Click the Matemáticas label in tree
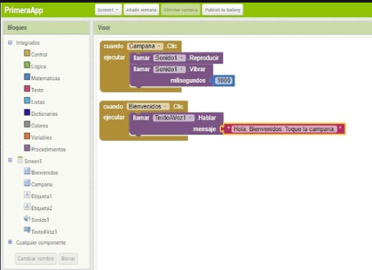The image size is (372, 270). tap(46, 78)
